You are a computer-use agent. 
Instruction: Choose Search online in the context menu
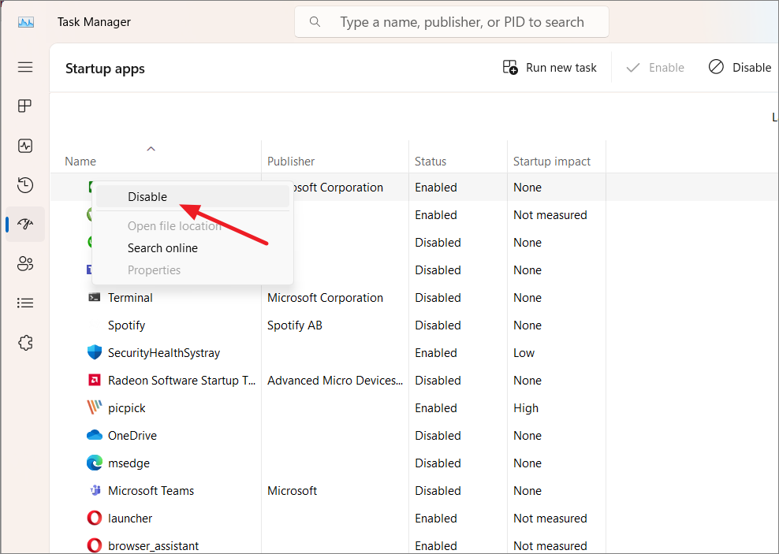coord(163,247)
